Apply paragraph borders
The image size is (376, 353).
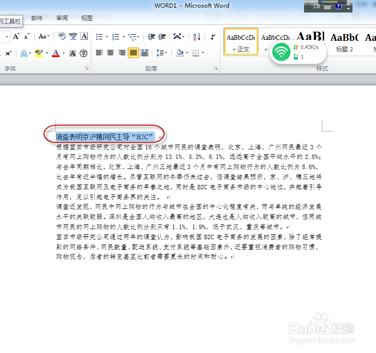click(x=196, y=52)
